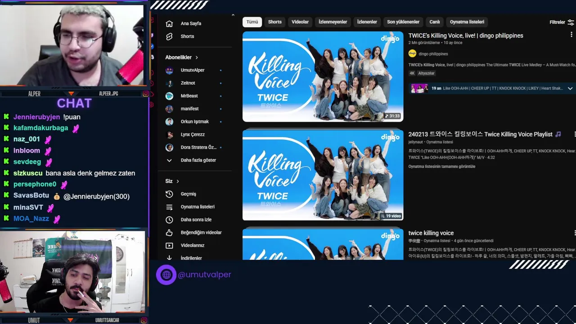Click the Instagram icon beside ALPEER.JPG
Viewport: 576px width, 324px height.
[x=145, y=94]
